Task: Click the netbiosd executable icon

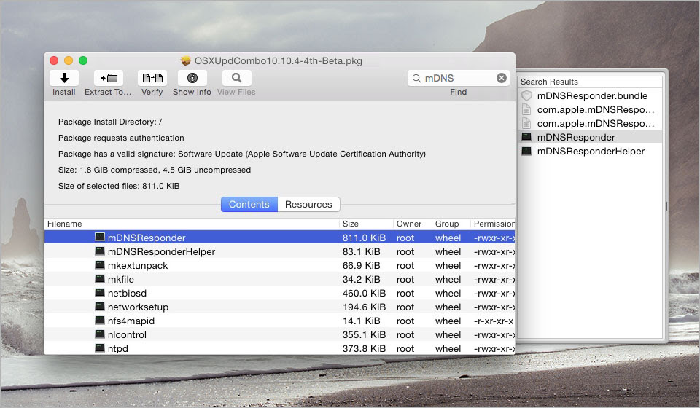Action: (x=100, y=292)
